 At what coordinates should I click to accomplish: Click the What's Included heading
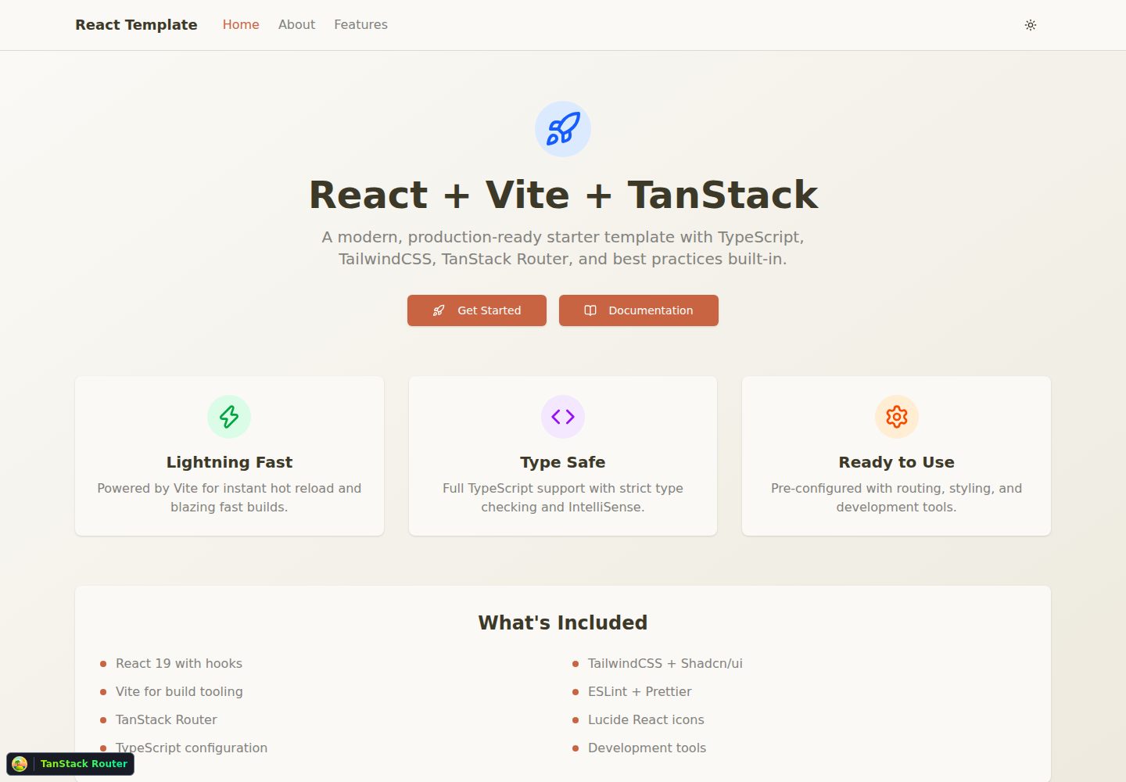pos(563,622)
